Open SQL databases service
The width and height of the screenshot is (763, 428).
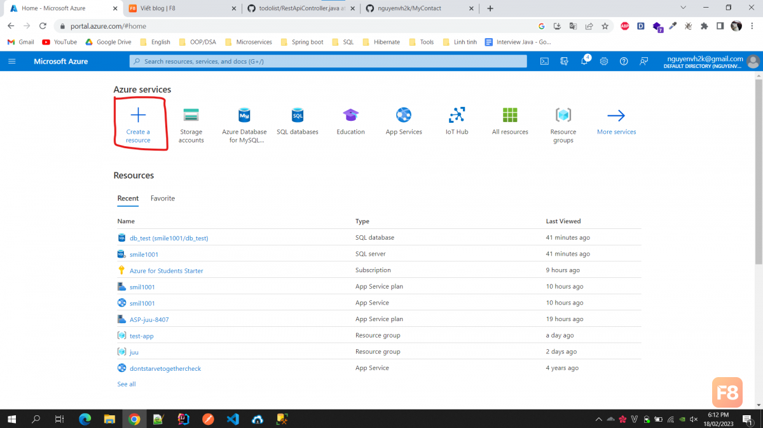pyautogui.click(x=298, y=115)
